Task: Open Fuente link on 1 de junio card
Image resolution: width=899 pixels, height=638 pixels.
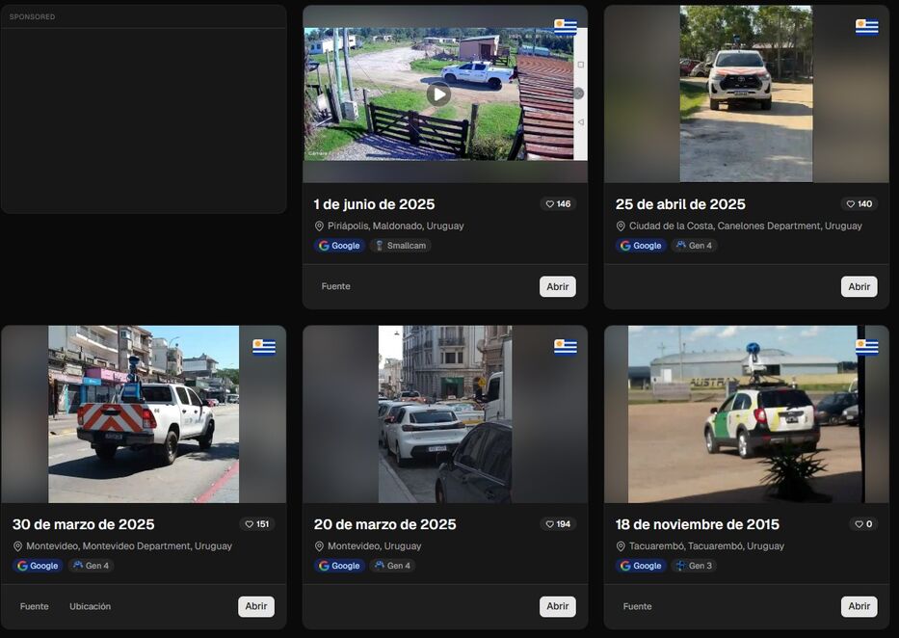Action: [336, 286]
